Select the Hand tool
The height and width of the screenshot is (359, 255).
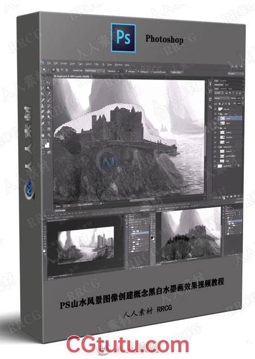[42, 135]
